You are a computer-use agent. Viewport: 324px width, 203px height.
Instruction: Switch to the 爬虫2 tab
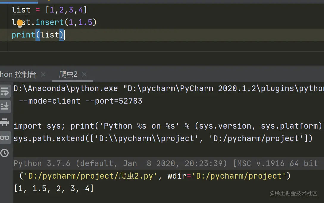coord(68,74)
